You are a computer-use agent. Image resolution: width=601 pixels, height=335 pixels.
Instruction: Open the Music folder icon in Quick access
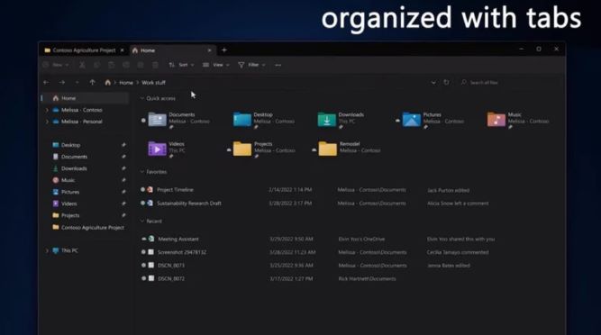(496, 120)
